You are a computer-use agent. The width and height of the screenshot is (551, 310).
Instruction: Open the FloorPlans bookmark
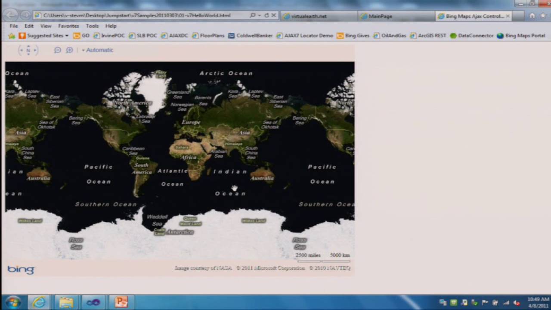208,36
